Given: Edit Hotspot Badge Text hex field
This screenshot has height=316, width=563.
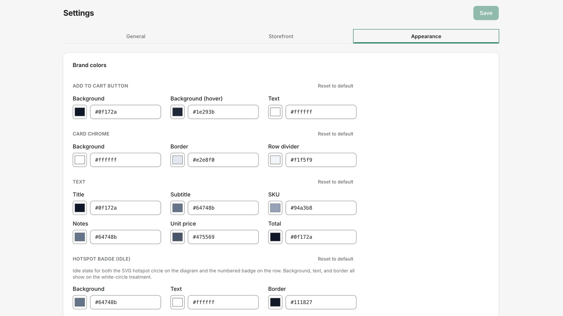Looking at the screenshot, I should point(223,302).
